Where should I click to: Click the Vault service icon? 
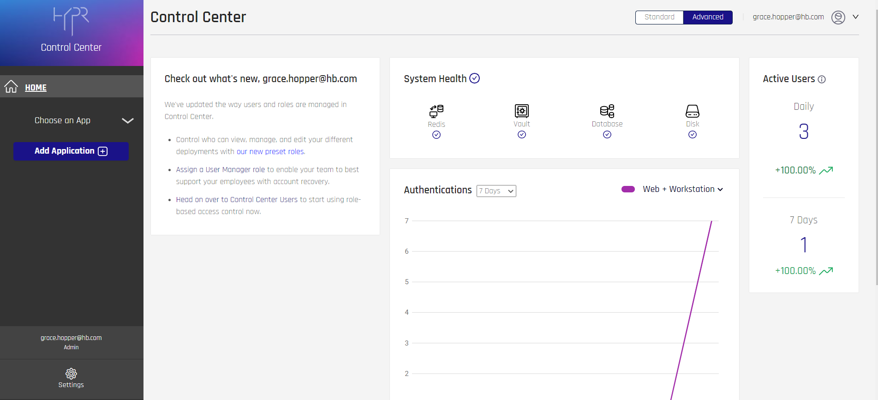(x=522, y=111)
